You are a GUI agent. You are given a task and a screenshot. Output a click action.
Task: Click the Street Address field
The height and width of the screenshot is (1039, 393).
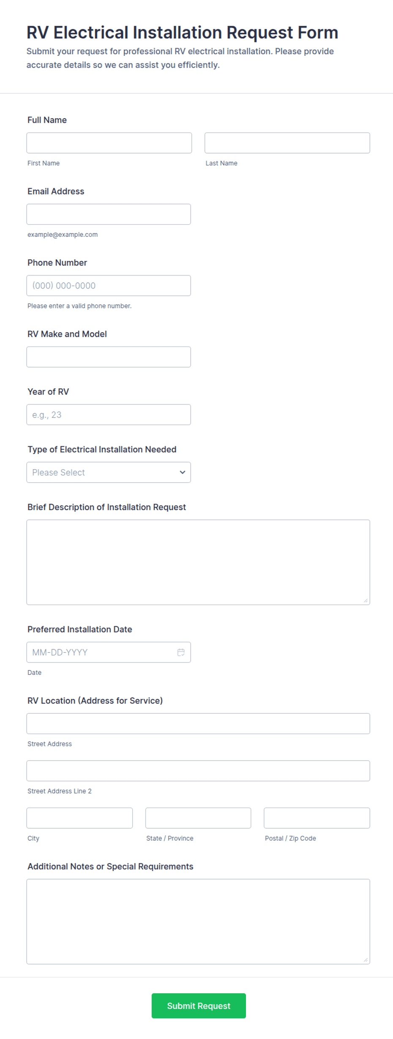pos(198,723)
